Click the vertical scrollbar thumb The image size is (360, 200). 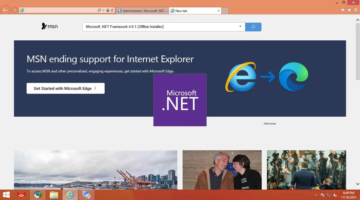[358, 51]
